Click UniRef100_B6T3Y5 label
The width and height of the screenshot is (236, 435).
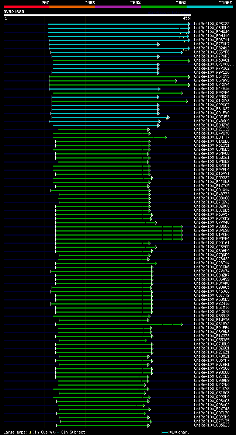point(212,77)
